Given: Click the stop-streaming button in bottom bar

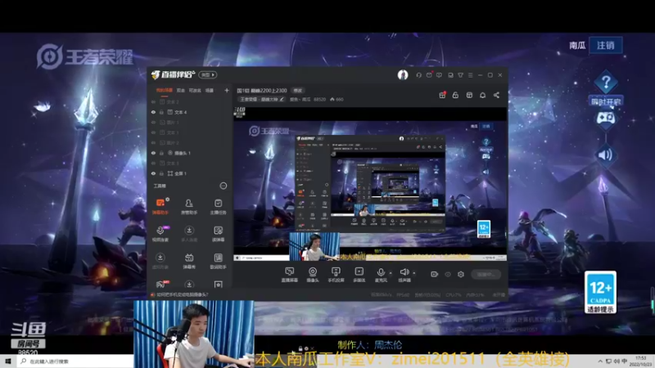Looking at the screenshot, I should pos(486,274).
